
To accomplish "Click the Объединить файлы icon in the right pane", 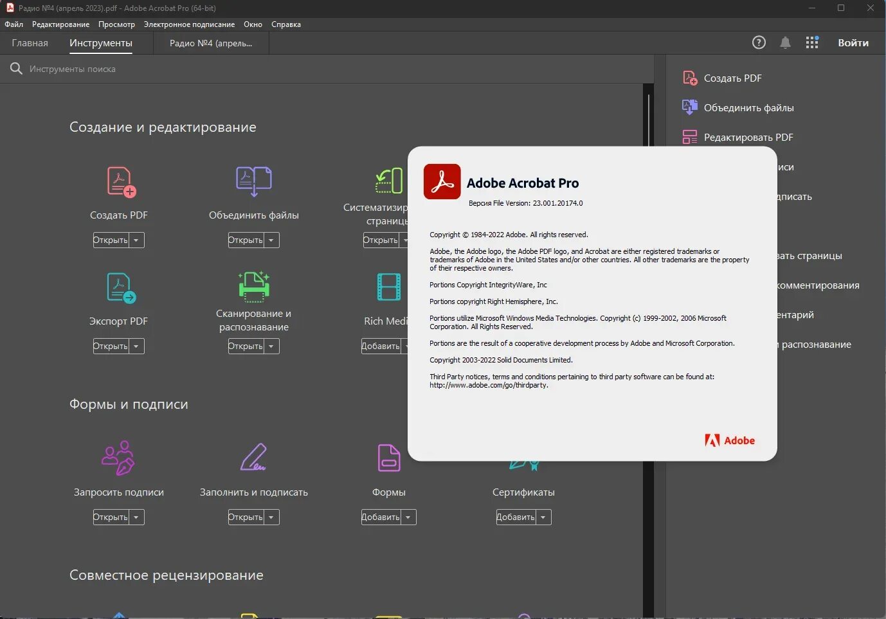I will click(690, 107).
